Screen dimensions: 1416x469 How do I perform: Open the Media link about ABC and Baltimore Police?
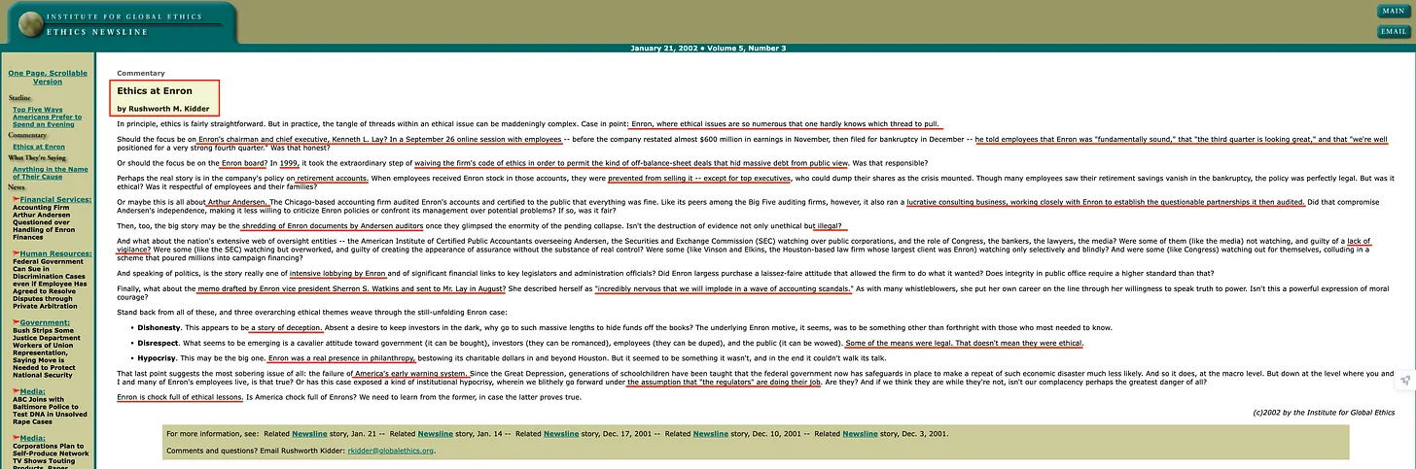(x=33, y=389)
